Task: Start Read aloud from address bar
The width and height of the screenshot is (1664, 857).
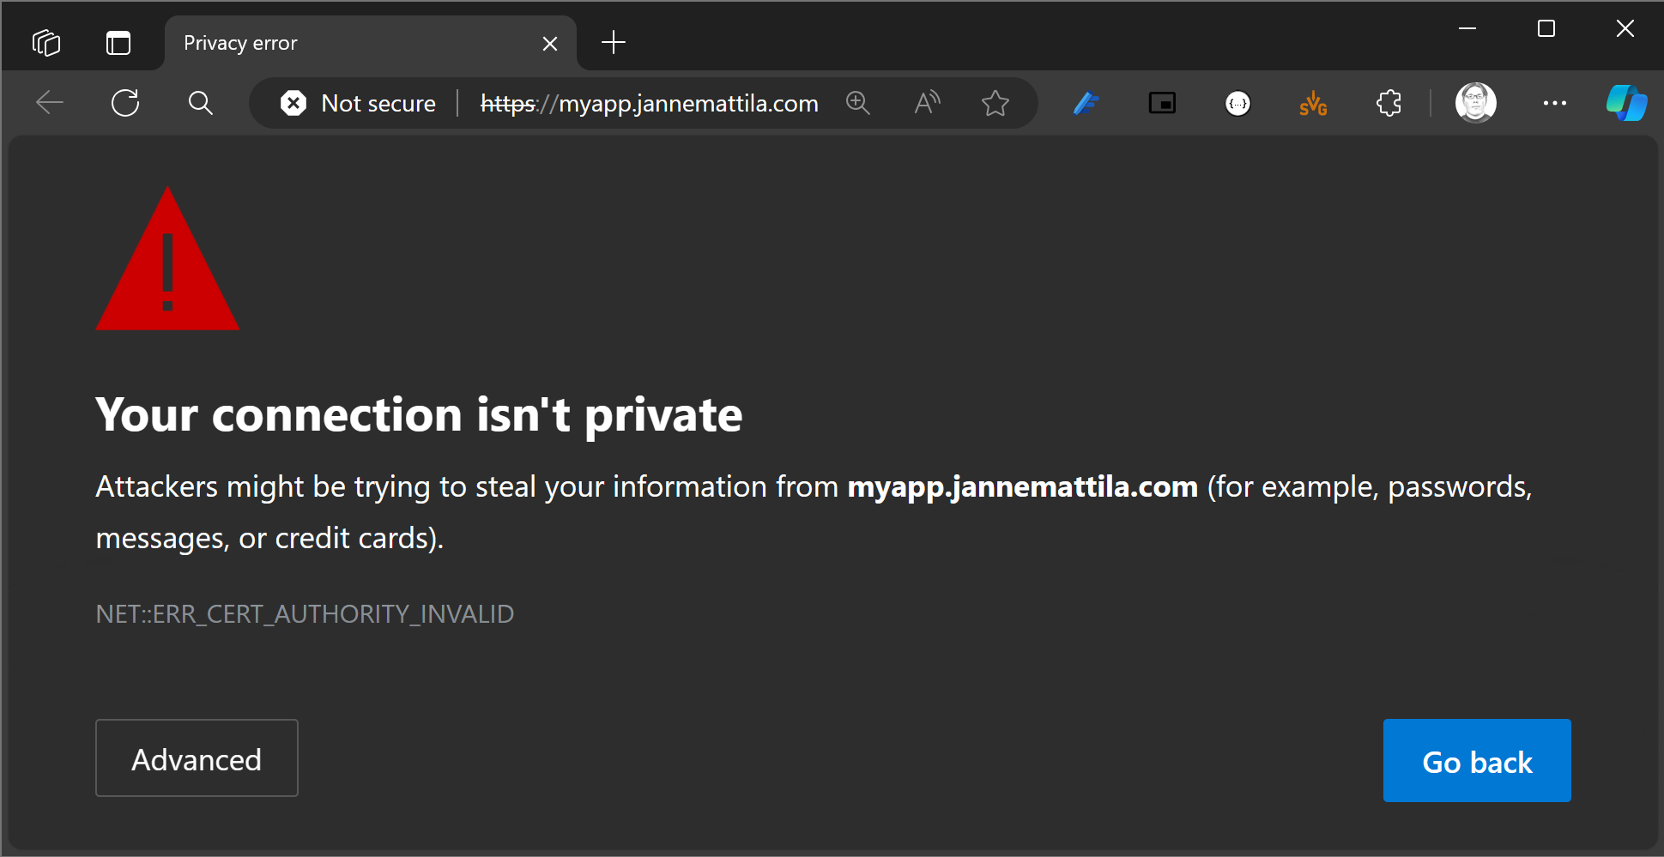Action: point(927,104)
